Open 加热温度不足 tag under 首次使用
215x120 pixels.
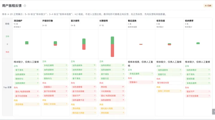pyautogui.click(x=84, y=100)
